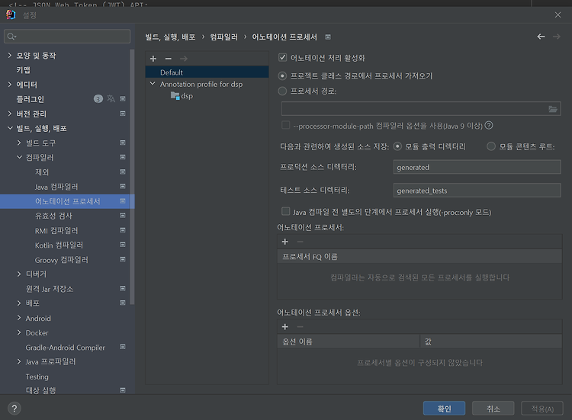This screenshot has height=420, width=572.
Task: Click the processor path text field
Action: pyautogui.click(x=414, y=109)
